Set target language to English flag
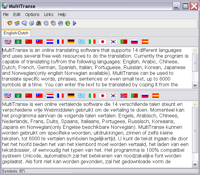 click(8, 96)
